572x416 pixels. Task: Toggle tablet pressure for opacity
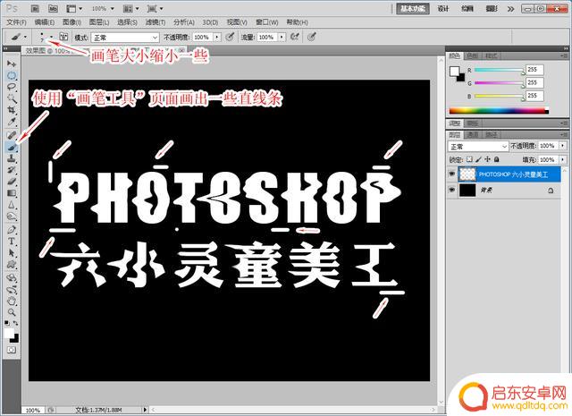pyautogui.click(x=230, y=37)
